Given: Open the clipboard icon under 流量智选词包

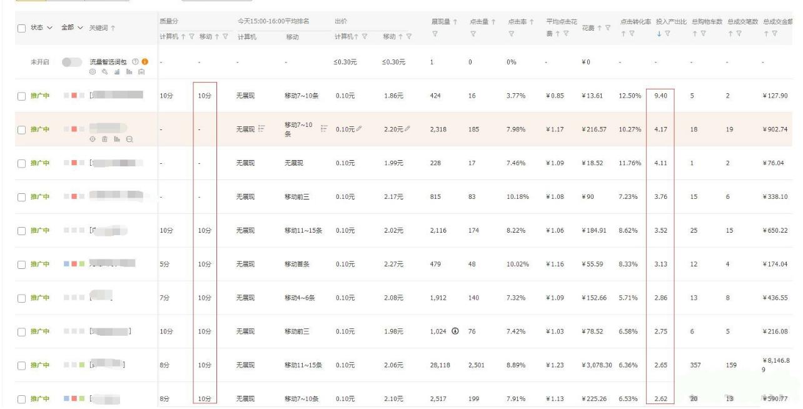Looking at the screenshot, I should pyautogui.click(x=142, y=71).
